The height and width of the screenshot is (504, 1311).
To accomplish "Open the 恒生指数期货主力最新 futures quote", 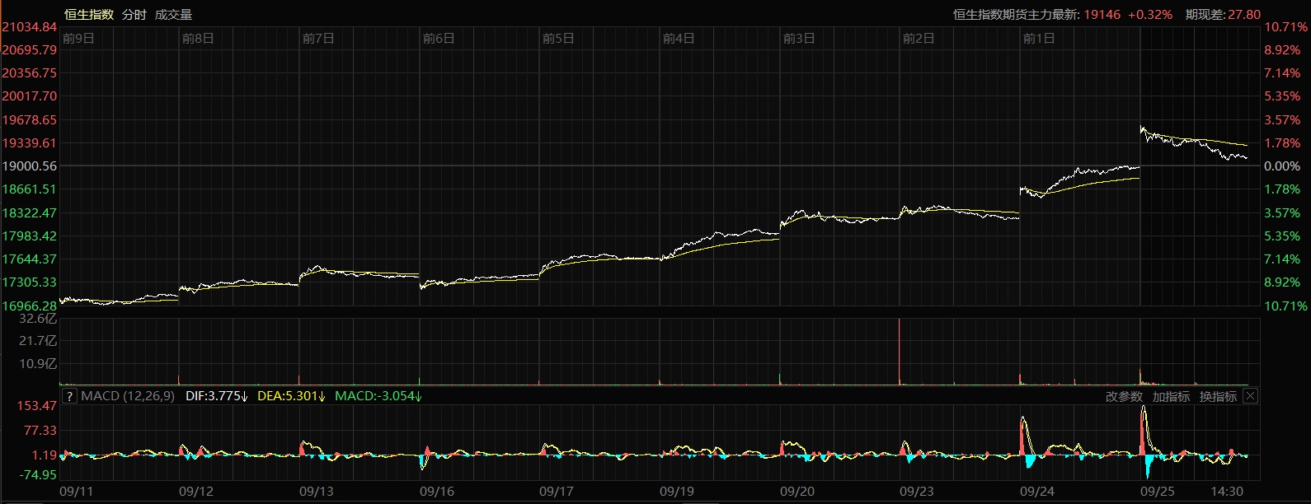I will [x=1062, y=14].
